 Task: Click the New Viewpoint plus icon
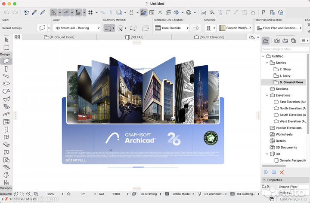[x=266, y=172]
